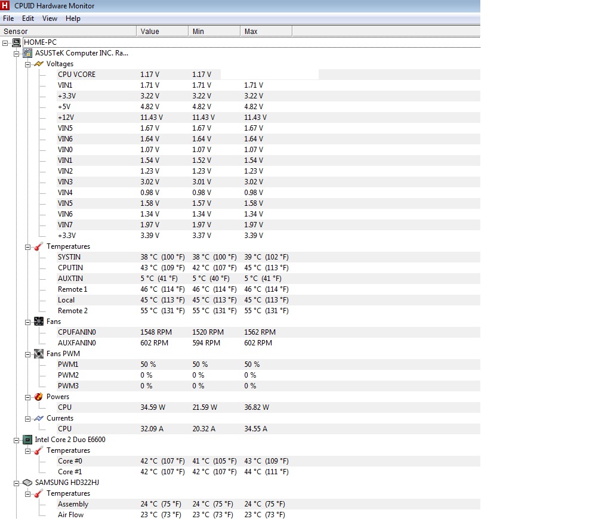Screen dimensions: 611x519
Task: Click the 1562 RPM max fan value
Action: (x=260, y=332)
